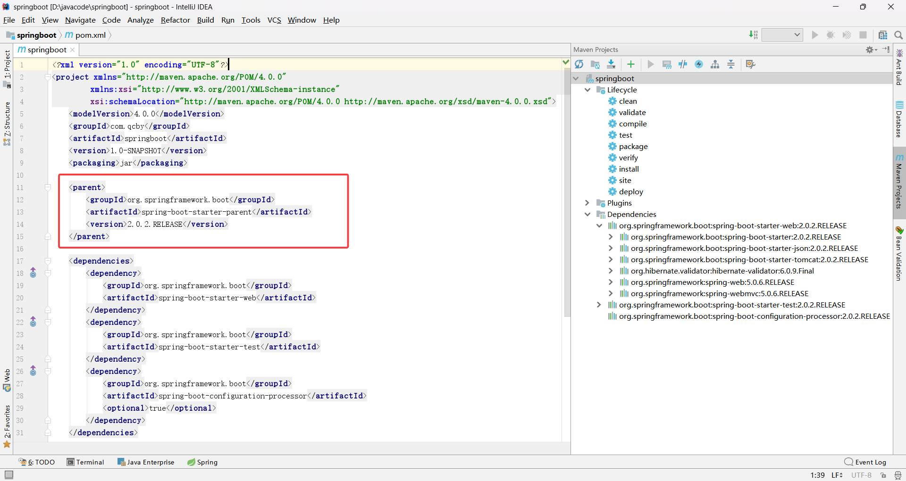Viewport: 906px width, 481px height.
Task: Click the Debug bug icon
Action: [x=831, y=35]
